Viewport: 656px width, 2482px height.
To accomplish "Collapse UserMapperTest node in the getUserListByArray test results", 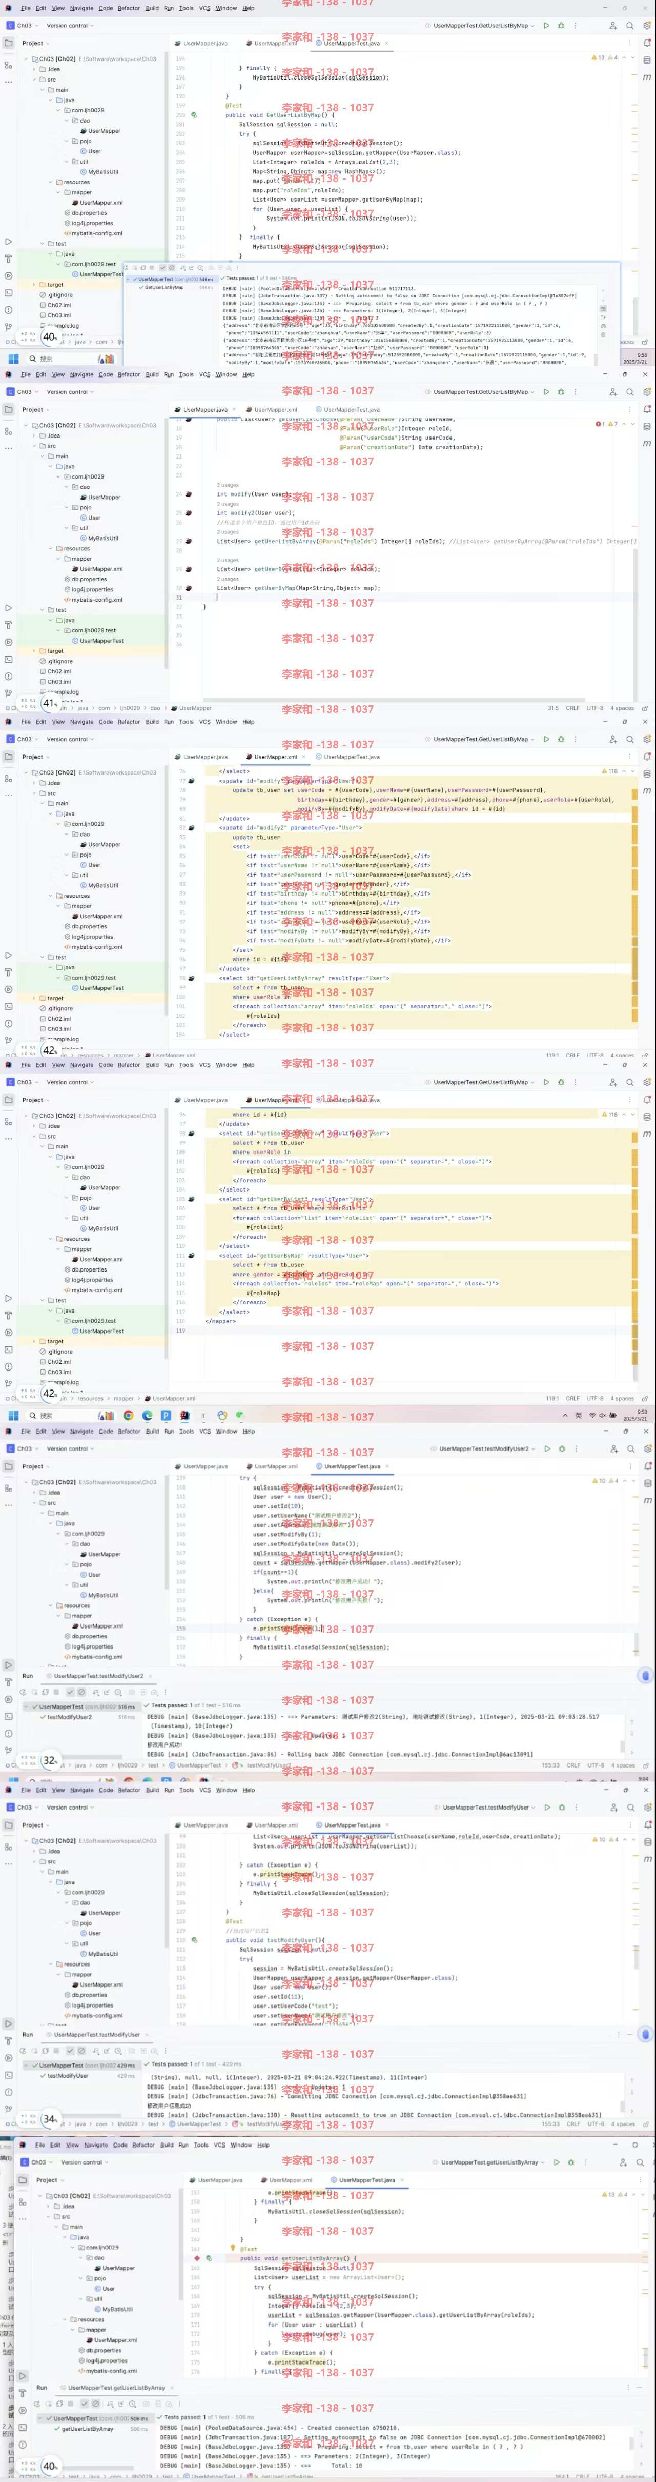I will [39, 2418].
